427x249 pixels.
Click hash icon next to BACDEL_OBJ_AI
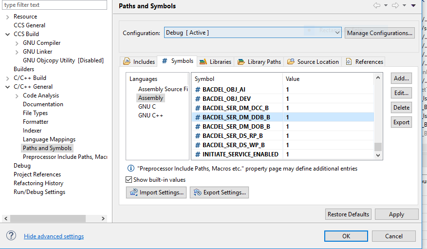pyautogui.click(x=198, y=90)
